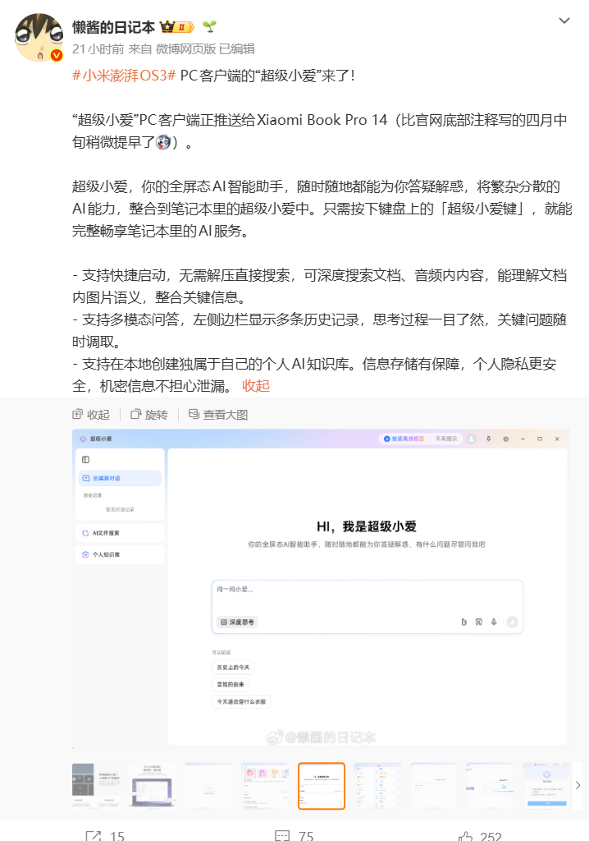Collapse post text with orange 收起 link
Viewport: 589px width, 841px height.
pos(256,385)
